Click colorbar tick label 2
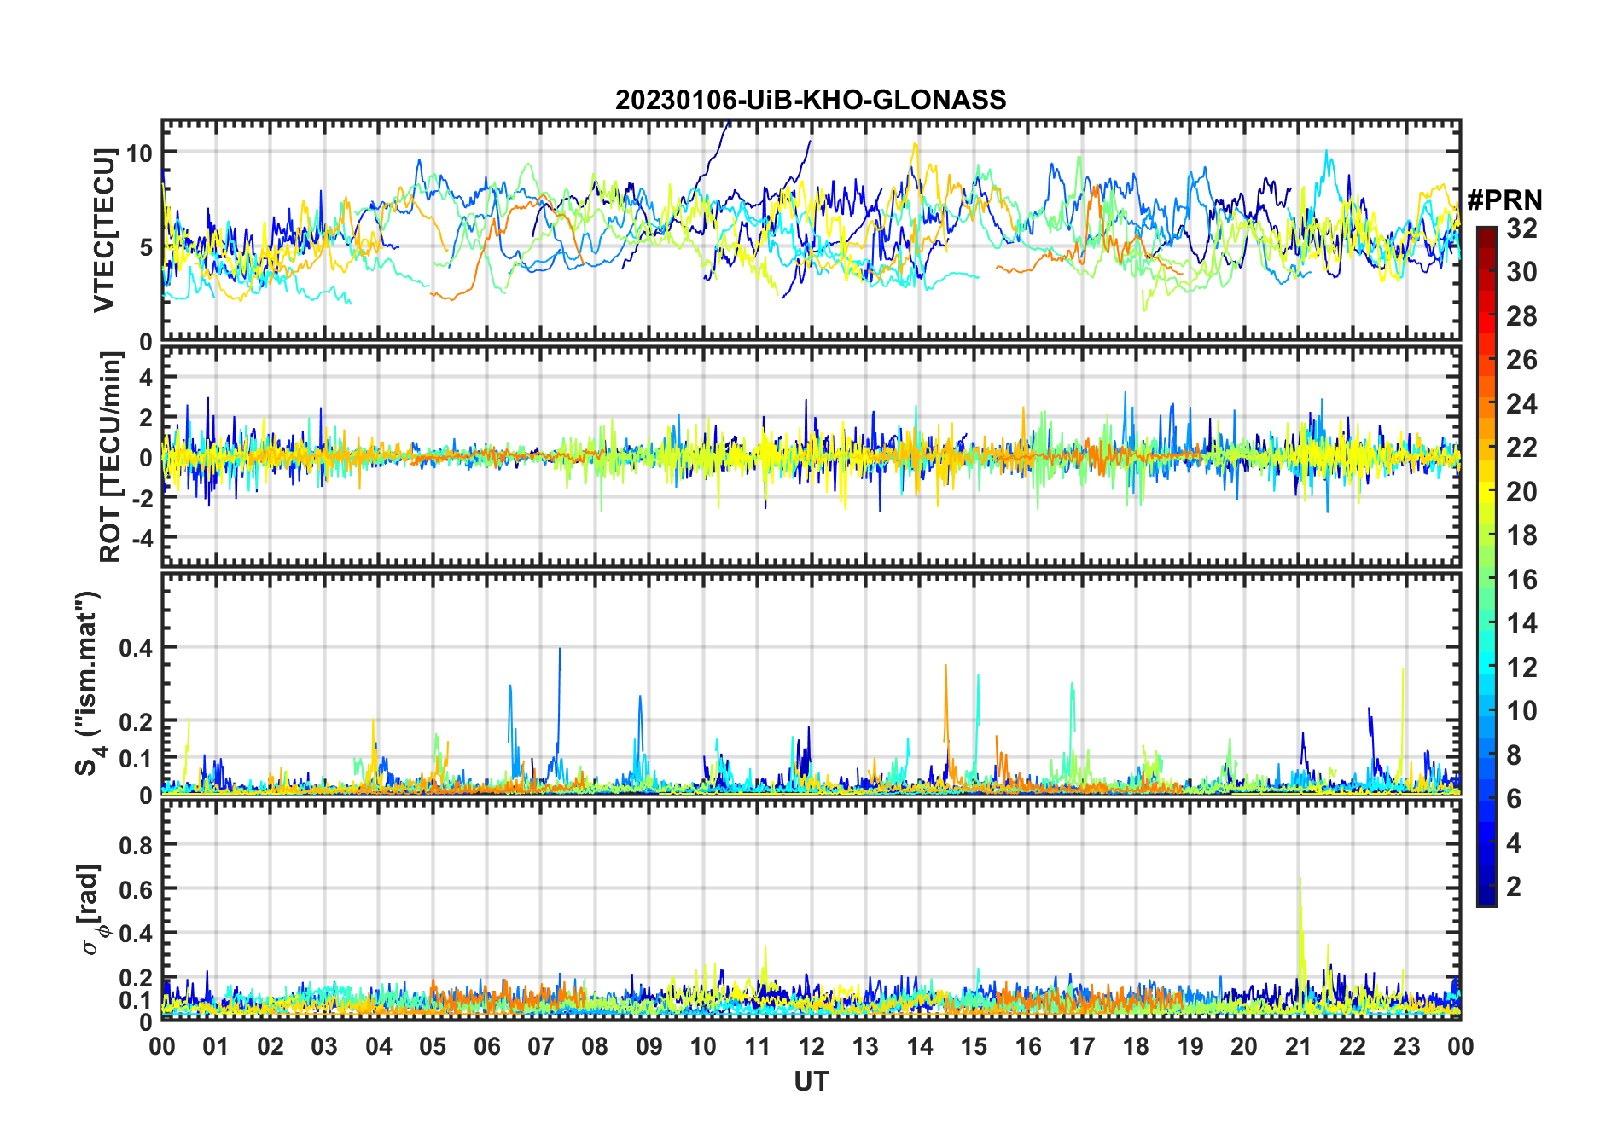Viewport: 1623px width, 1134px height. (1514, 887)
